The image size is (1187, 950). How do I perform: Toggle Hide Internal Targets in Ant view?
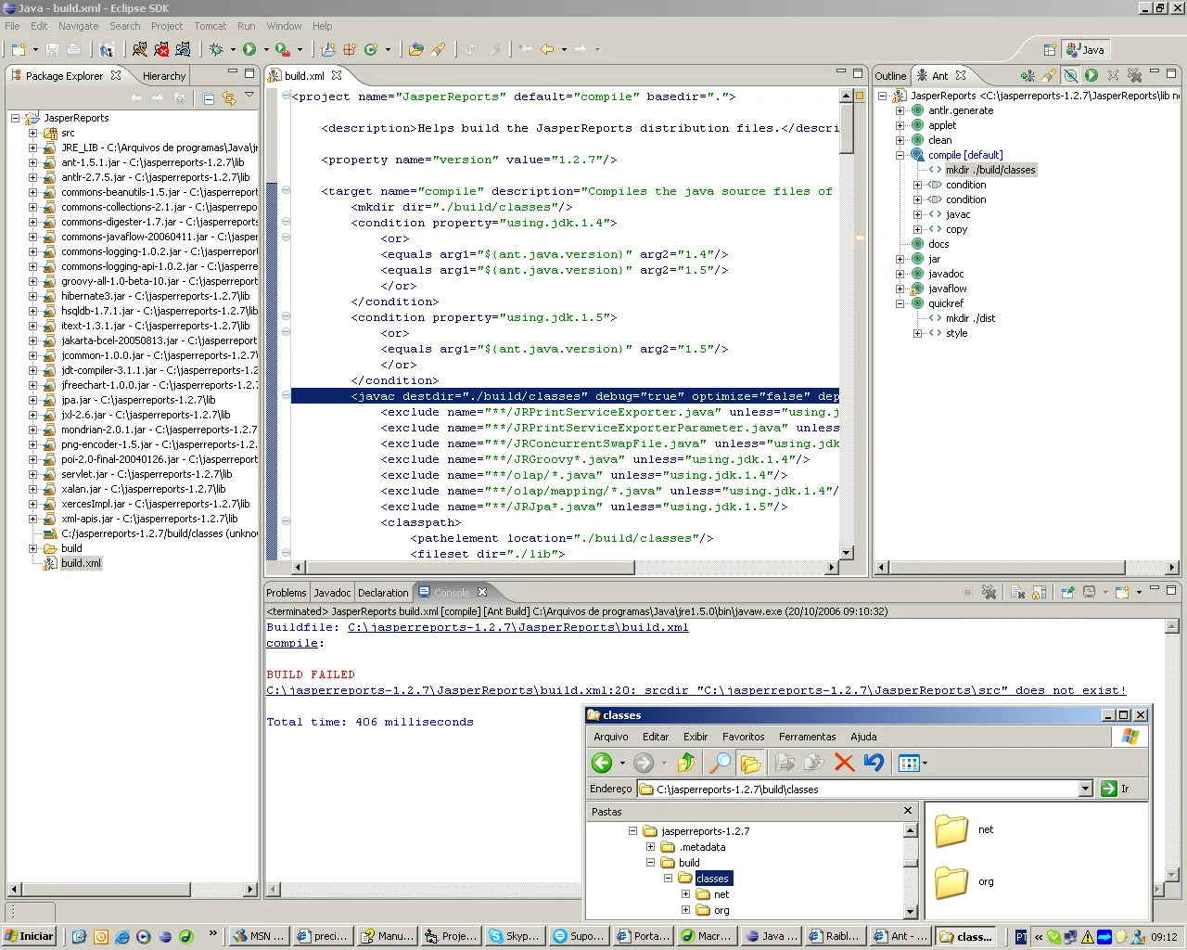point(1070,75)
